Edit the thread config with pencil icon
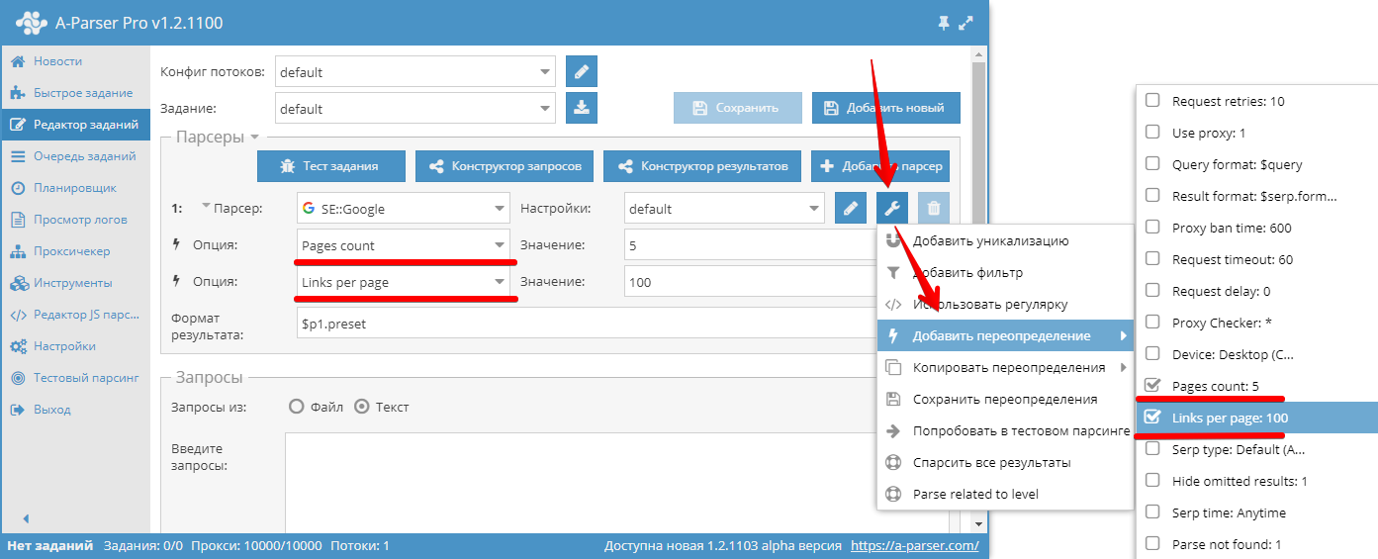This screenshot has height=559, width=1378. (x=582, y=71)
